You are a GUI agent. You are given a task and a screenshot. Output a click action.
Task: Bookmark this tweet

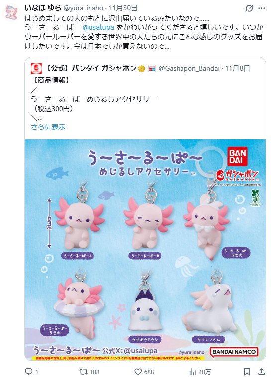(x=247, y=371)
